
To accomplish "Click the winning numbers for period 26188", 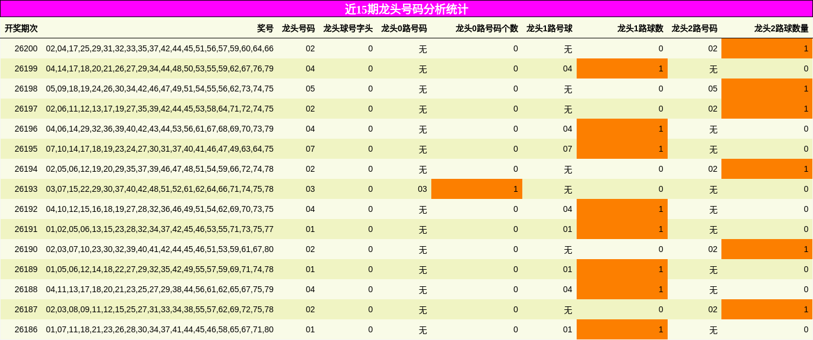I will (160, 289).
